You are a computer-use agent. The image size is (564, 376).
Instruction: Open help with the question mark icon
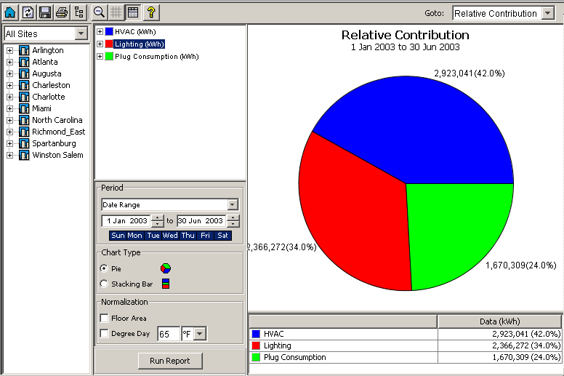[x=150, y=12]
